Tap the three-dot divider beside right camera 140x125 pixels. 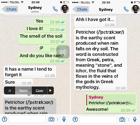[x=129, y=119]
